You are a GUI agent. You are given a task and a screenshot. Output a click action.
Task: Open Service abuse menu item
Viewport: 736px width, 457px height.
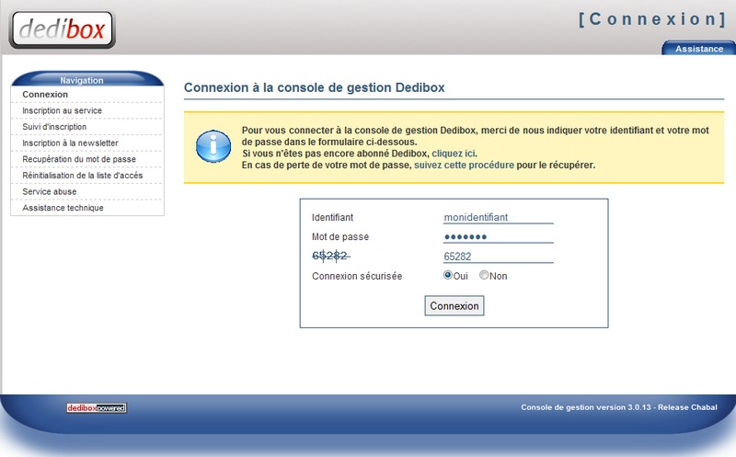pyautogui.click(x=50, y=191)
